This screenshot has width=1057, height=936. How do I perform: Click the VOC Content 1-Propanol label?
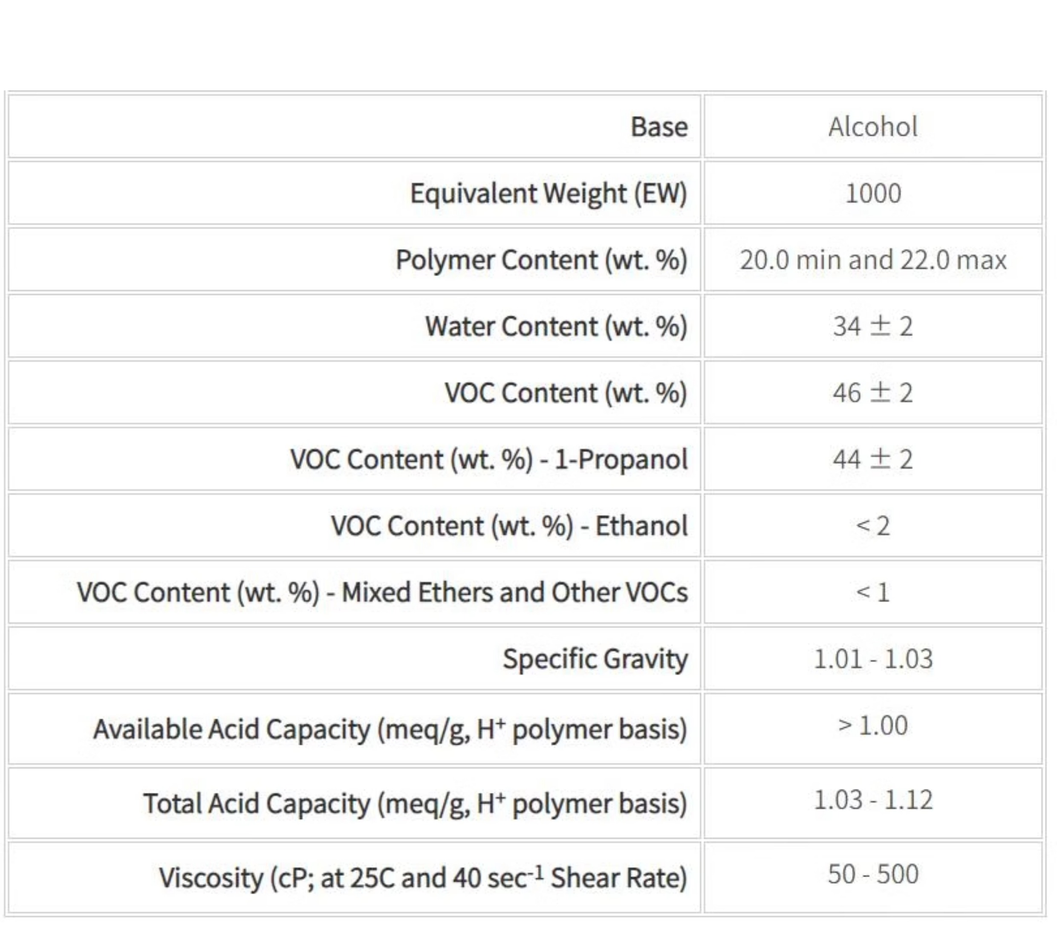(x=489, y=459)
